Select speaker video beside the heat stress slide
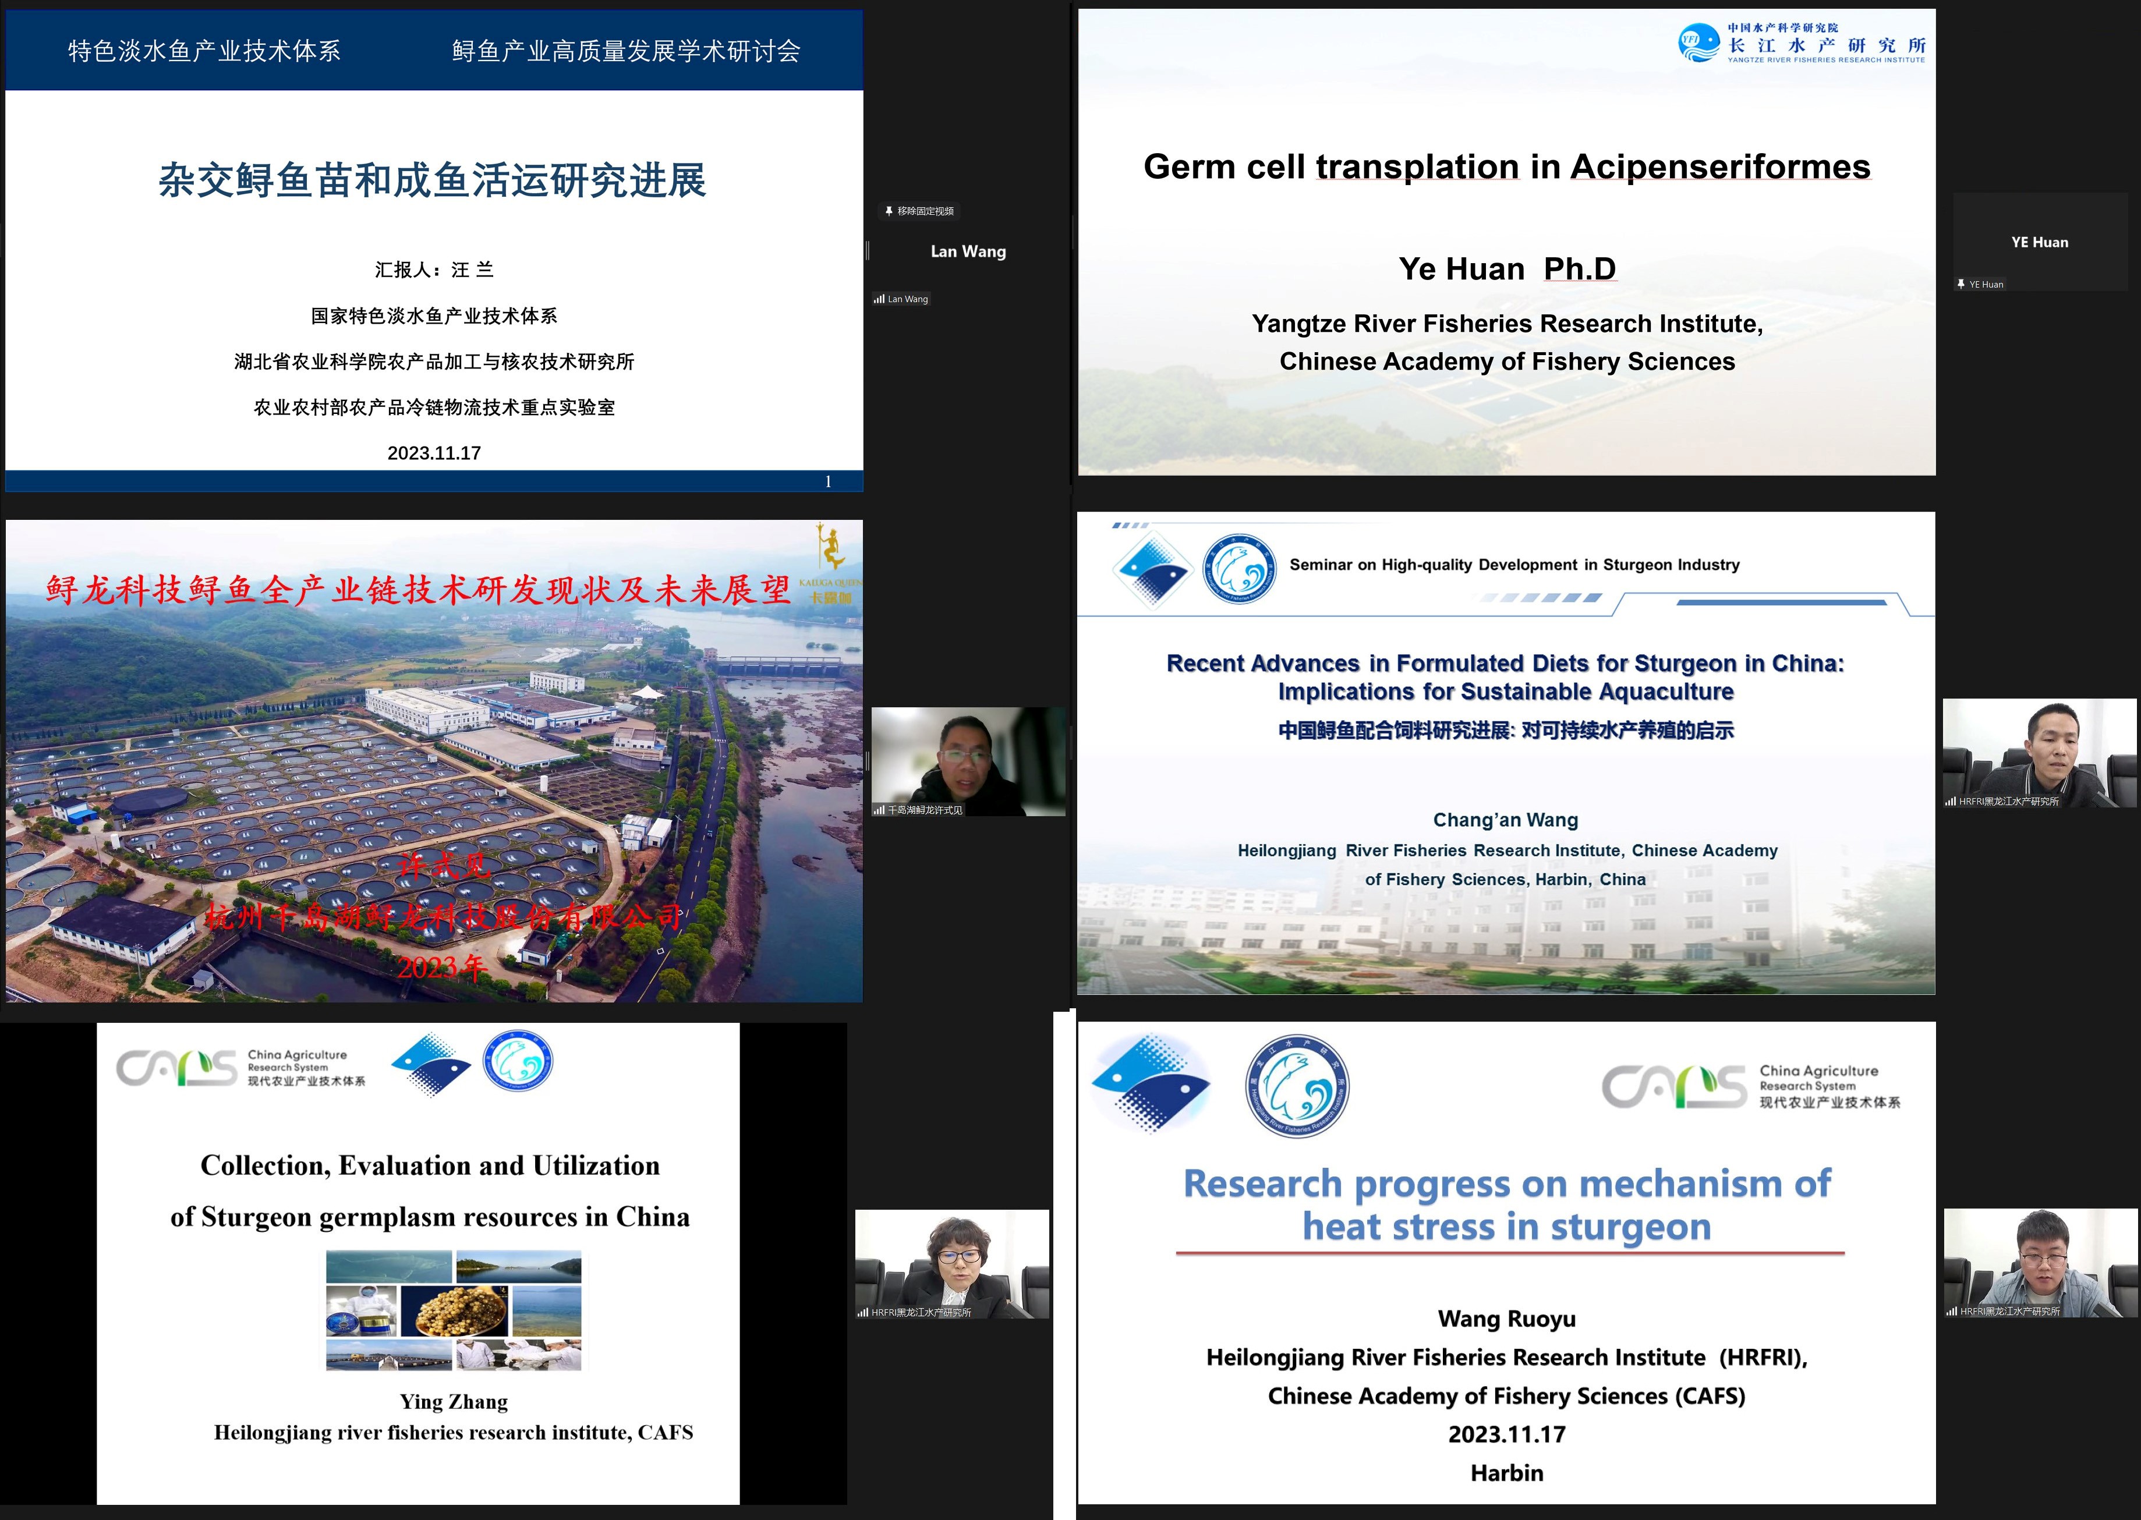 tap(2041, 1263)
